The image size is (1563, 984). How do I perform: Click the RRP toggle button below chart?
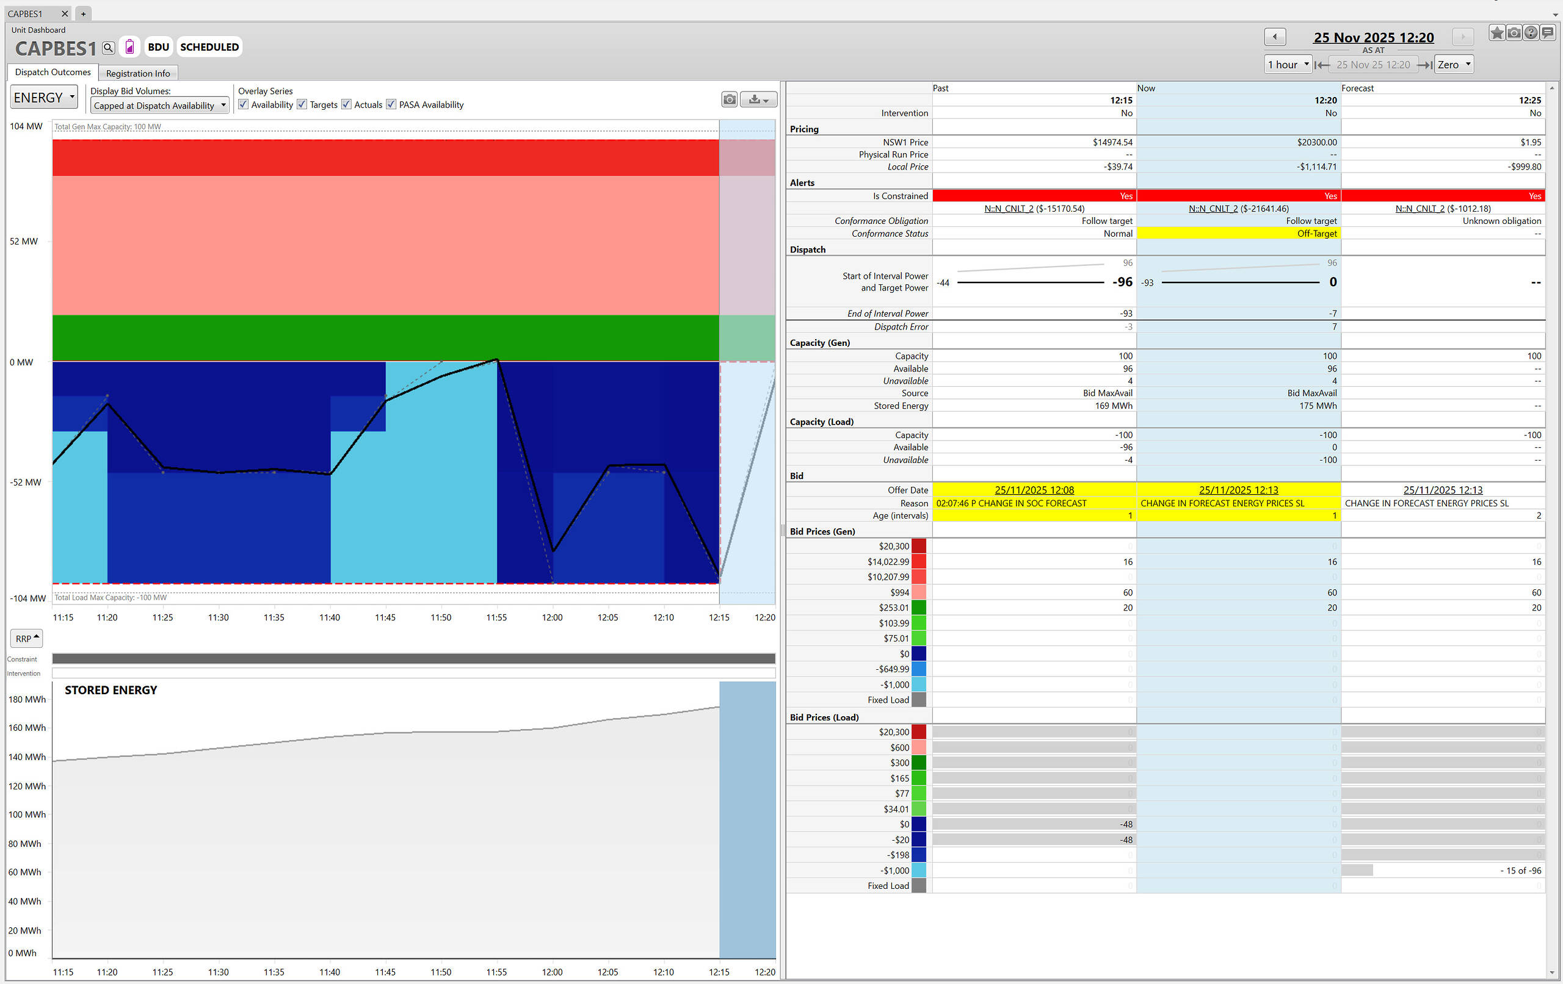click(27, 638)
